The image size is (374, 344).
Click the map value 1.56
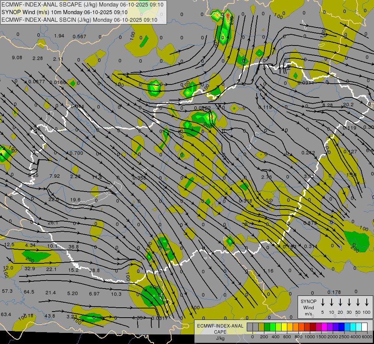[351, 175]
